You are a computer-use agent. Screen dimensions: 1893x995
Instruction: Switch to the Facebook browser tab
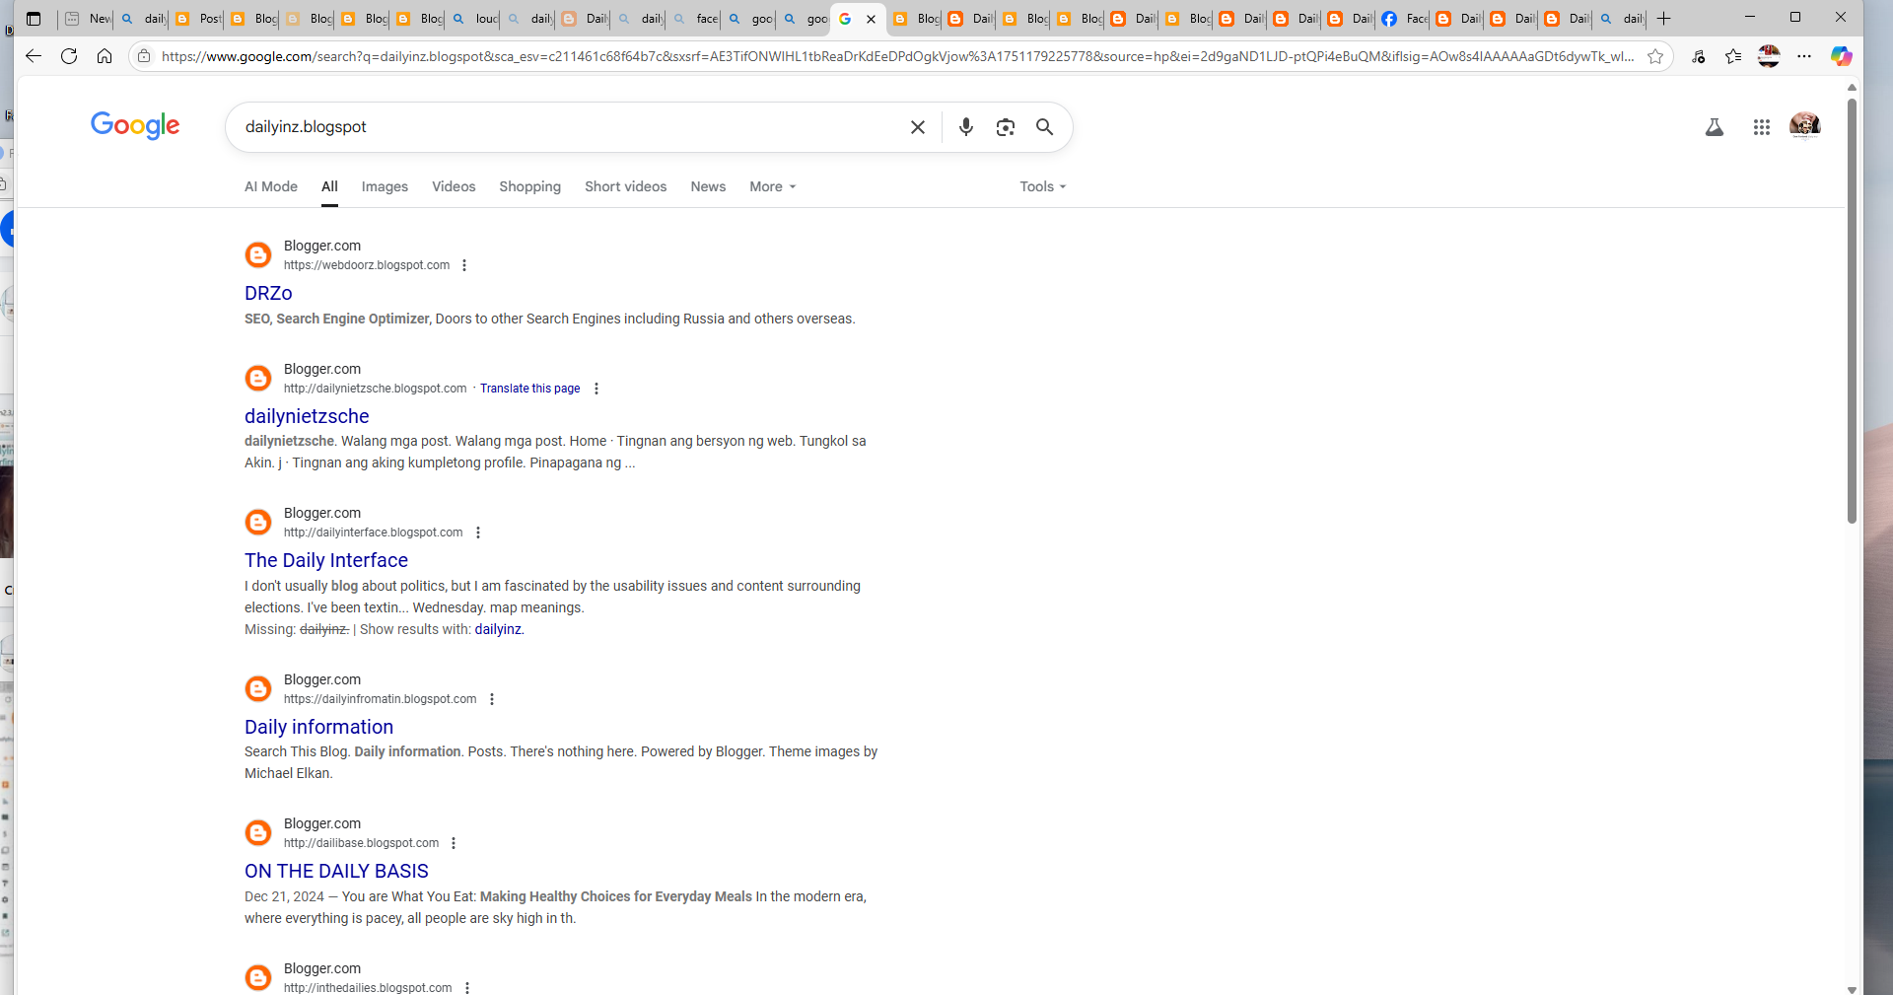(x=1404, y=19)
